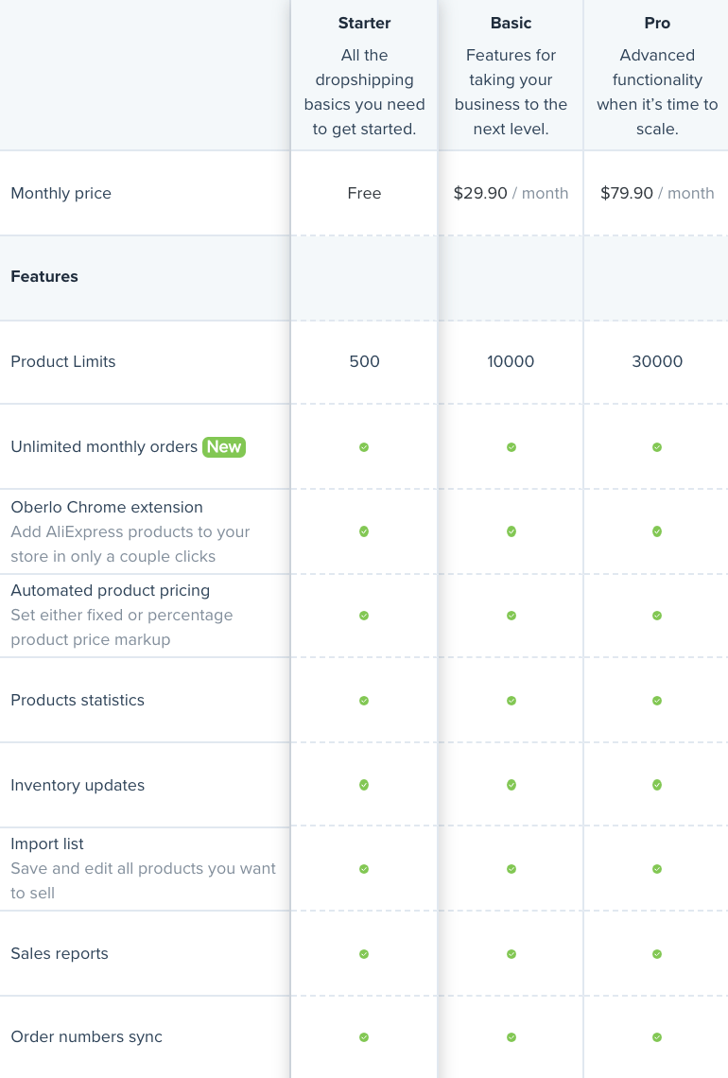The height and width of the screenshot is (1078, 728).
Task: Click the Pro checkmark for Inventory updates
Action: pyautogui.click(x=657, y=785)
